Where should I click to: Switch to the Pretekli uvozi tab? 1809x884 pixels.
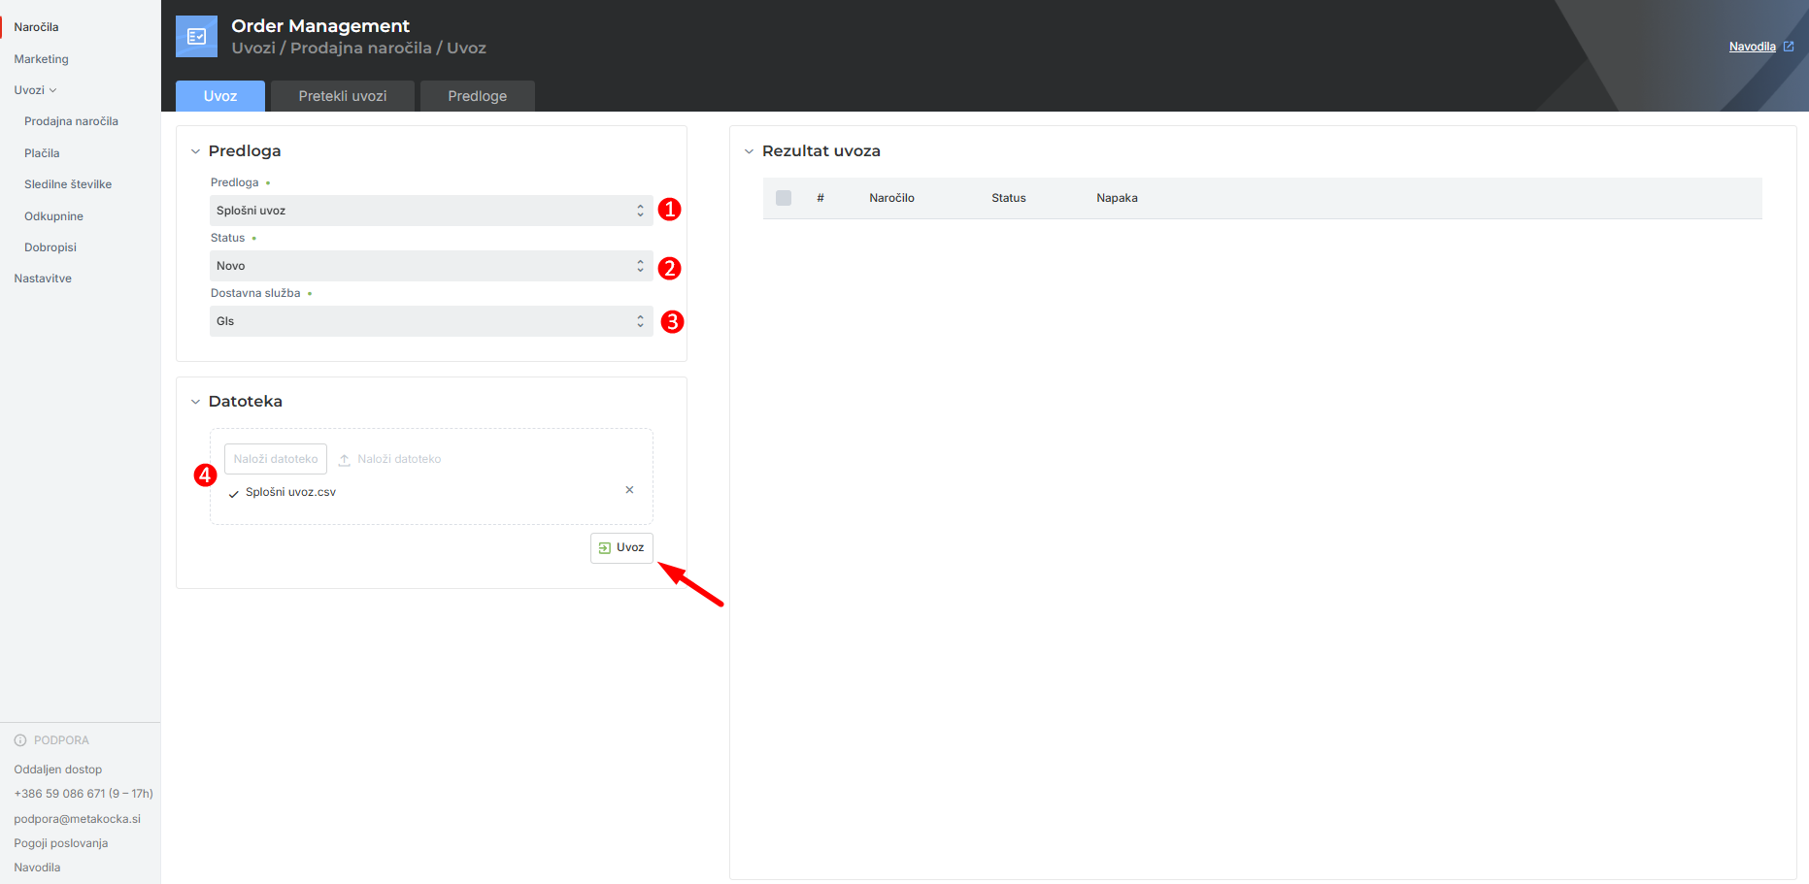[x=343, y=96]
